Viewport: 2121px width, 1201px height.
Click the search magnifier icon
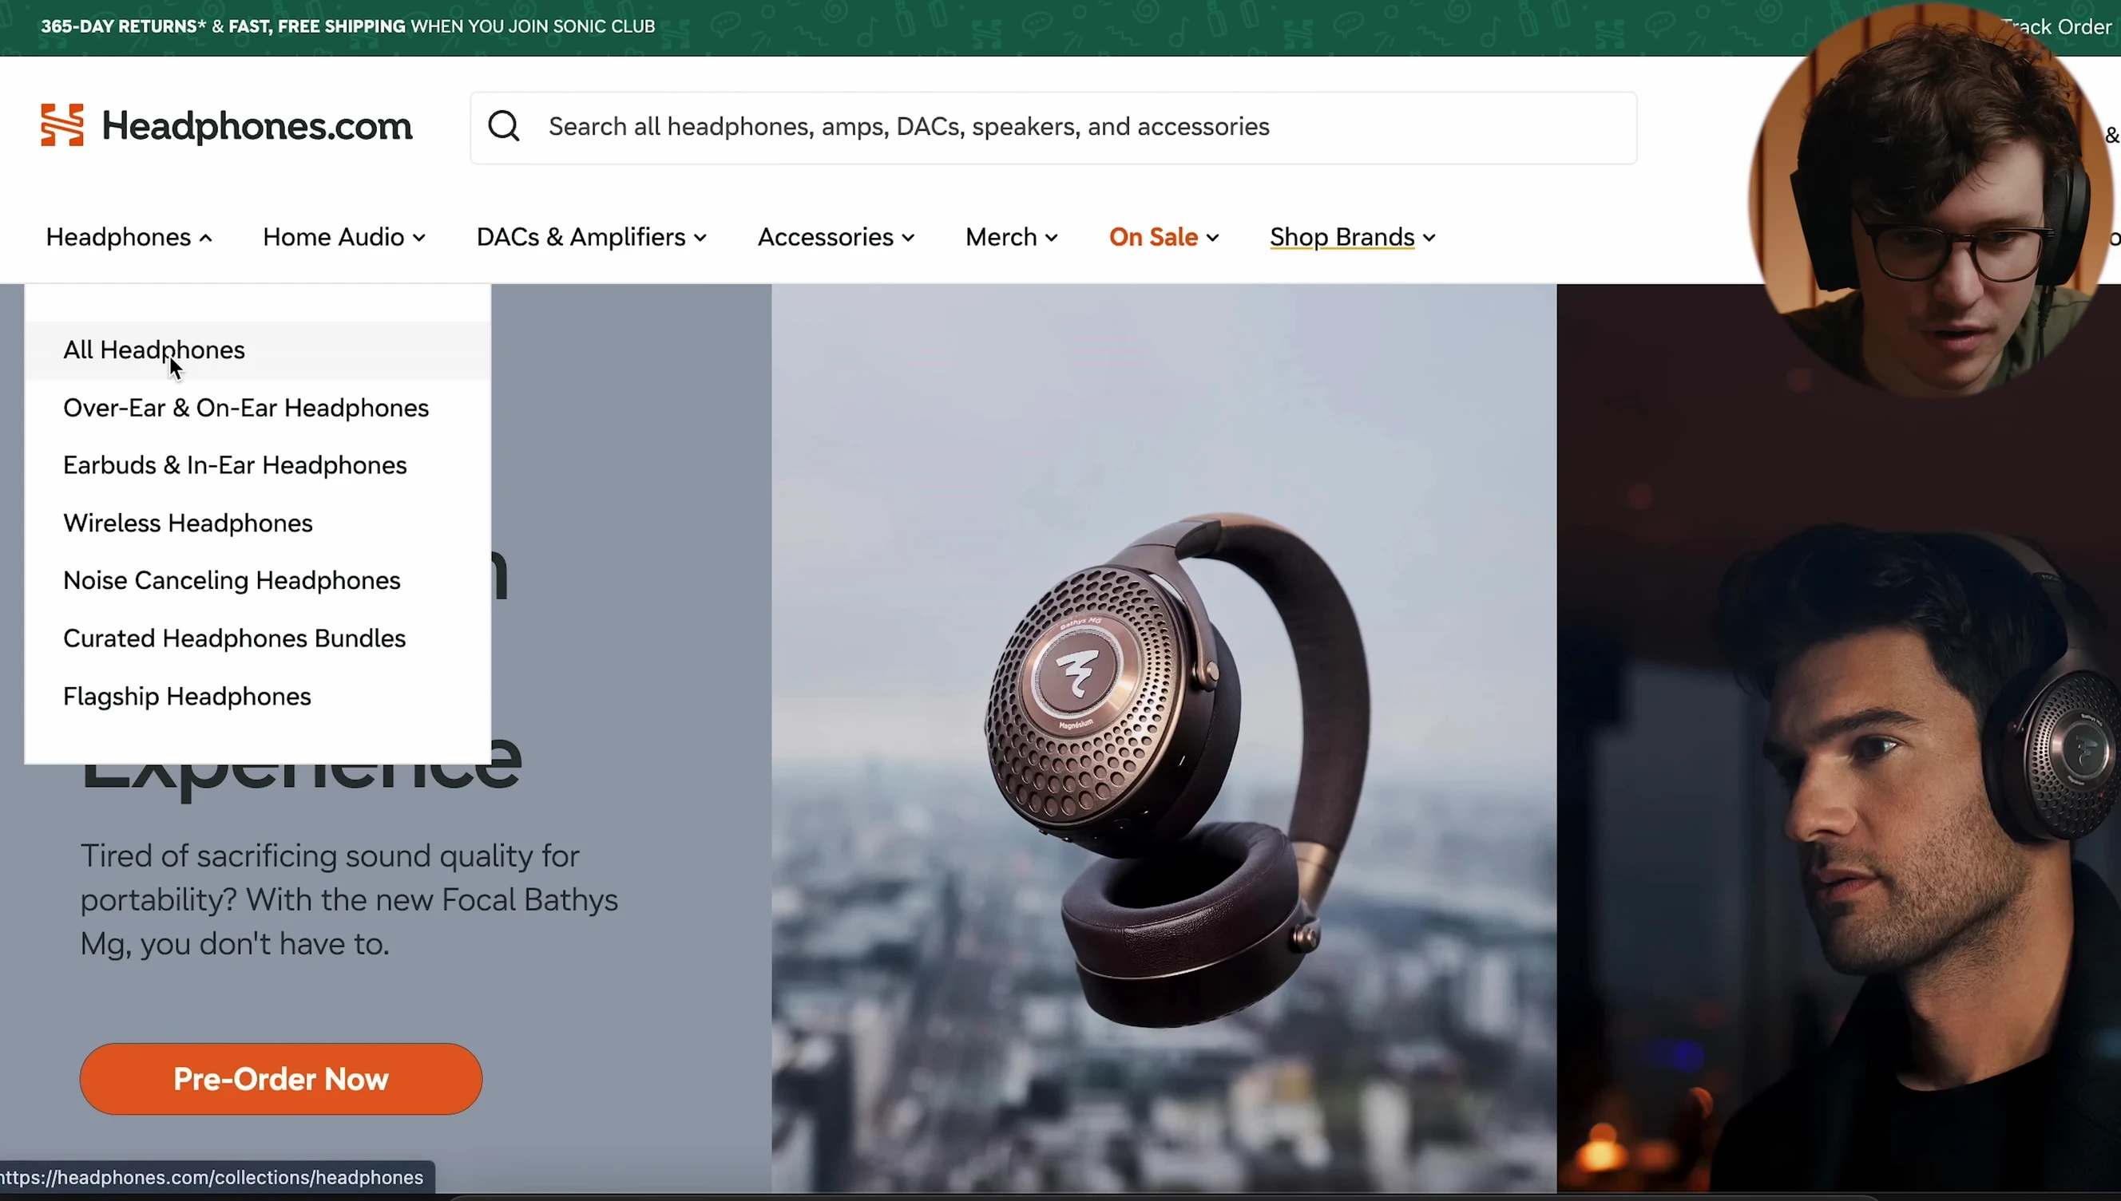[503, 126]
